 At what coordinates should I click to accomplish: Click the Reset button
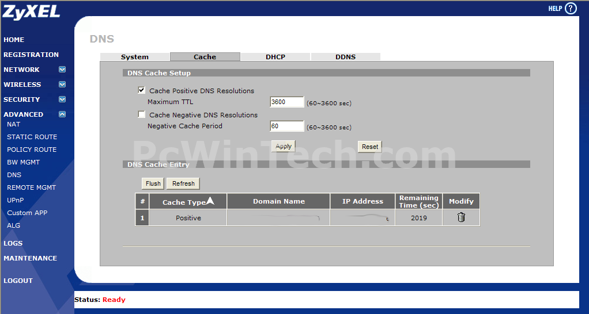(370, 147)
